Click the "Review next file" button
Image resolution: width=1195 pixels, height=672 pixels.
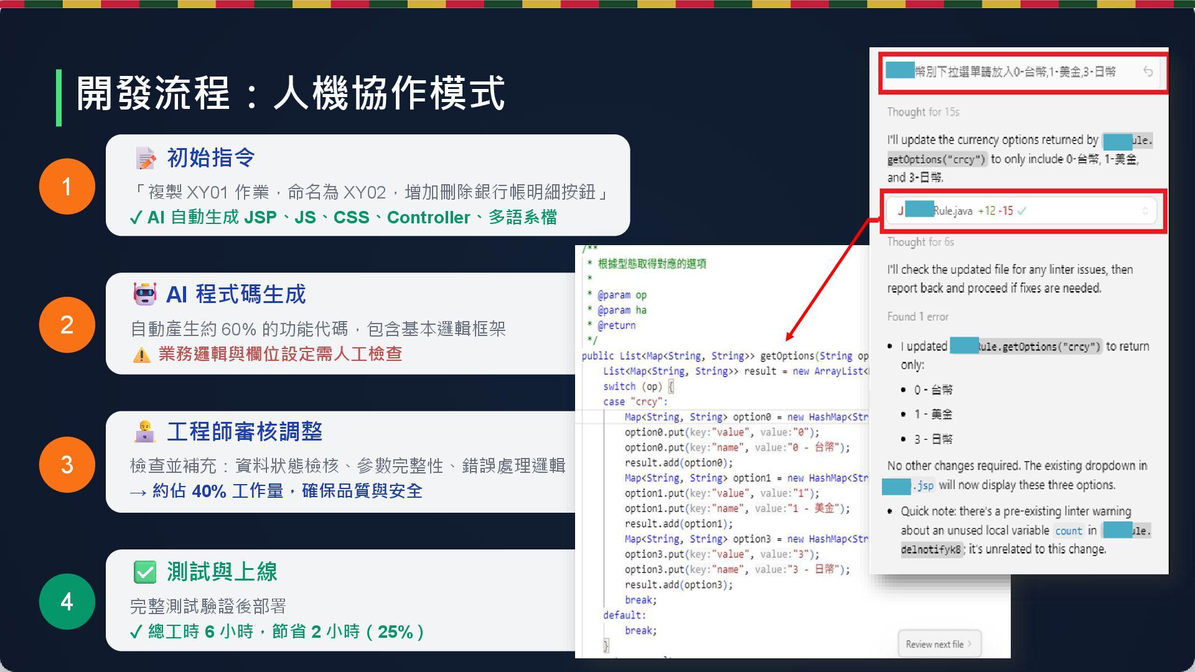point(939,644)
